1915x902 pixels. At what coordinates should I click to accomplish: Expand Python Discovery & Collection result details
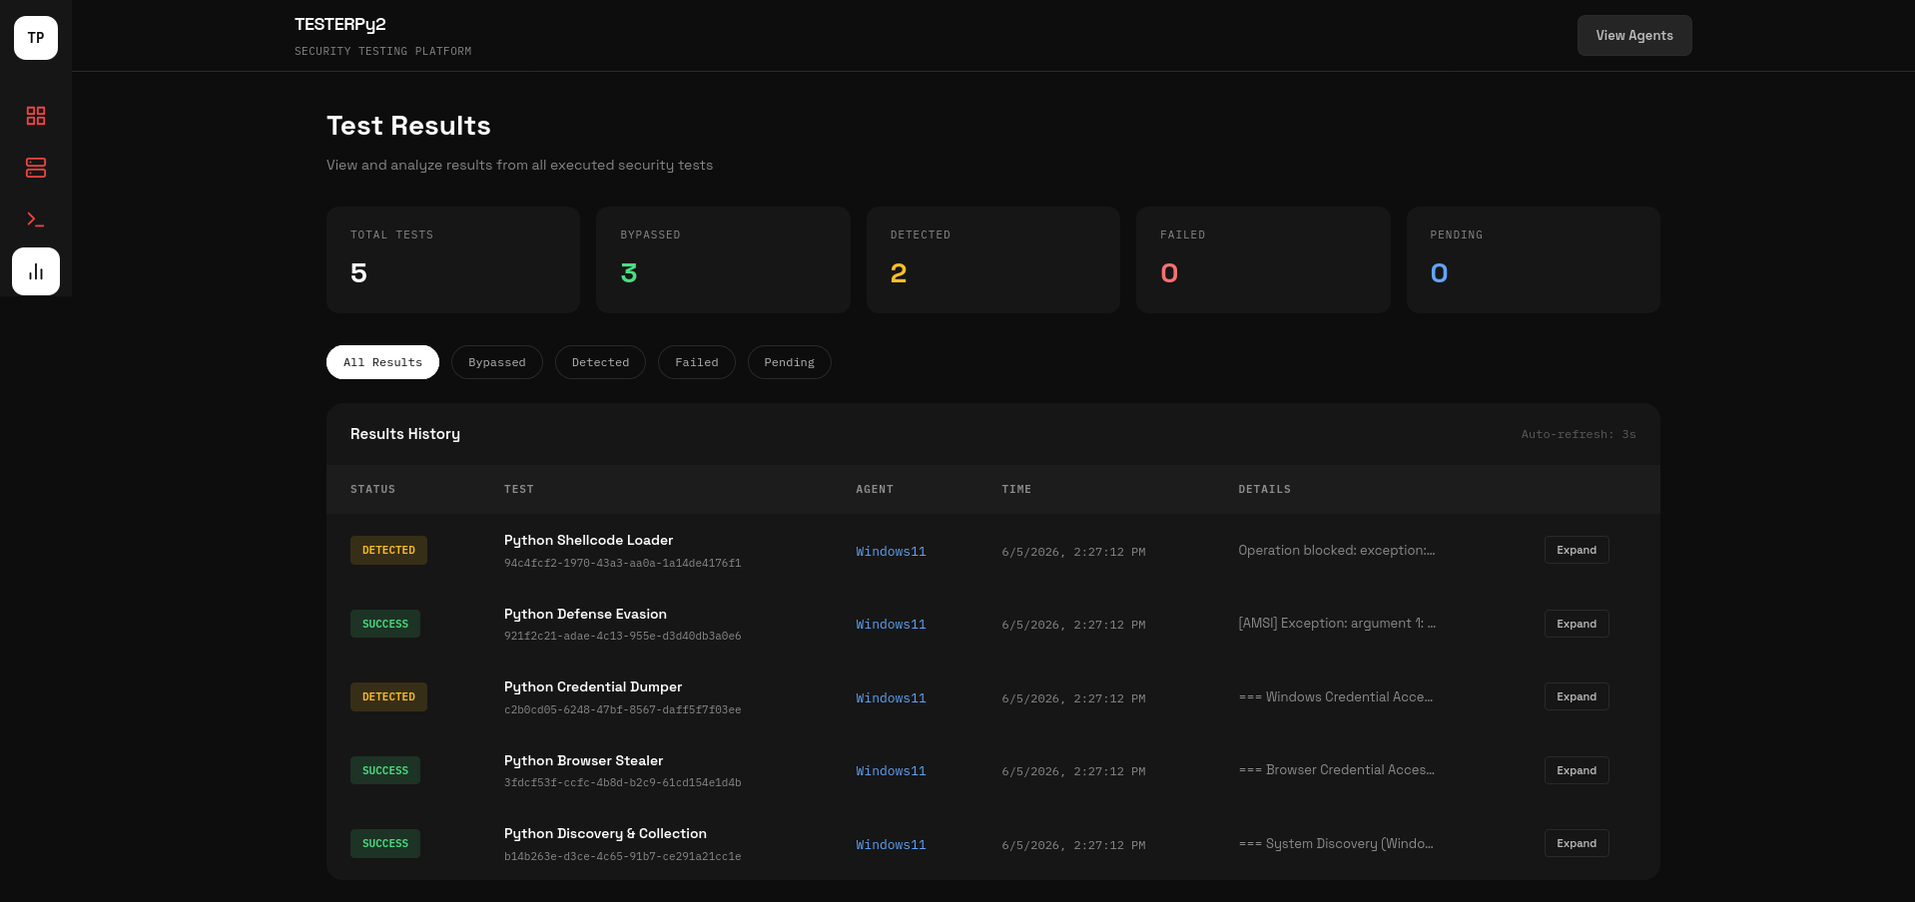1577,843
